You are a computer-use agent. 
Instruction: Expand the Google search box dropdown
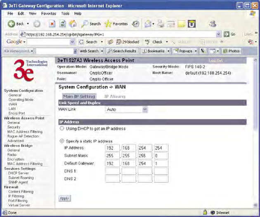pyautogui.click(x=72, y=42)
